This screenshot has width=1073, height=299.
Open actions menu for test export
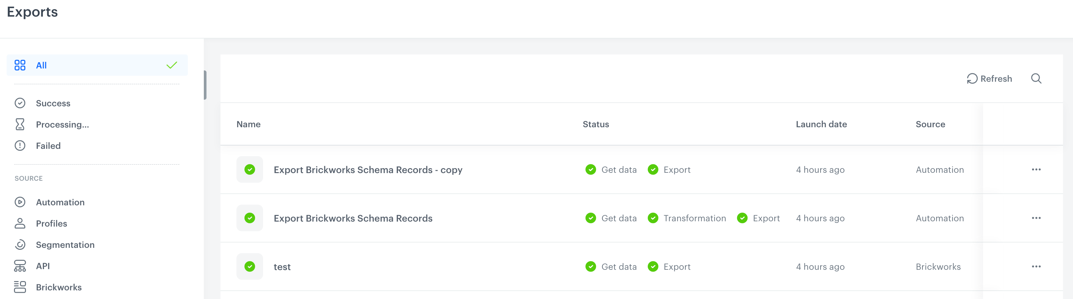(x=1037, y=266)
